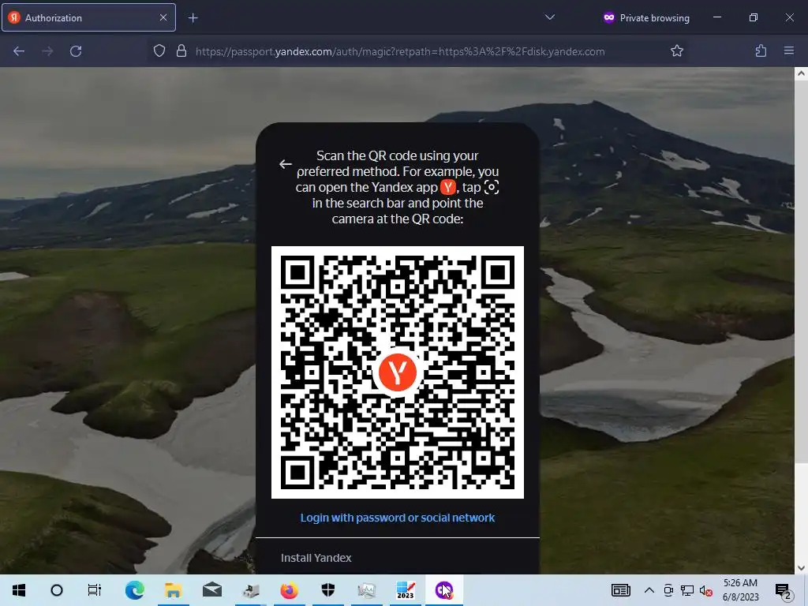
Task: Open the network icon in the system tray
Action: (687, 590)
